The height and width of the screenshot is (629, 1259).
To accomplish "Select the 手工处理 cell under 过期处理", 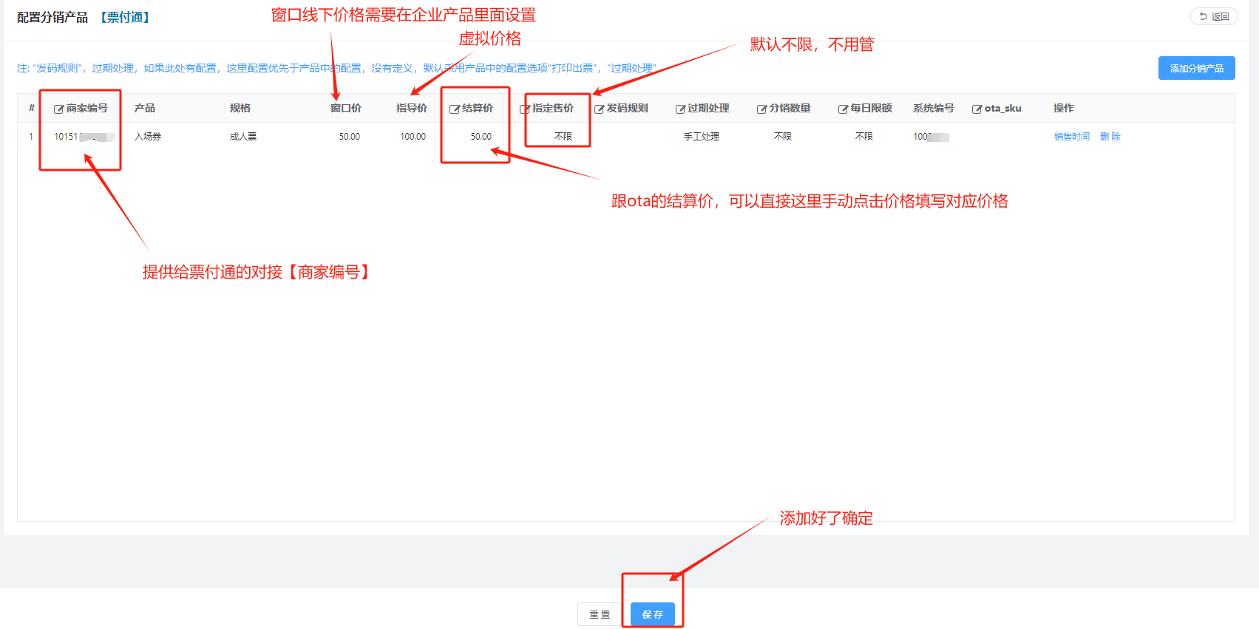I will (701, 137).
